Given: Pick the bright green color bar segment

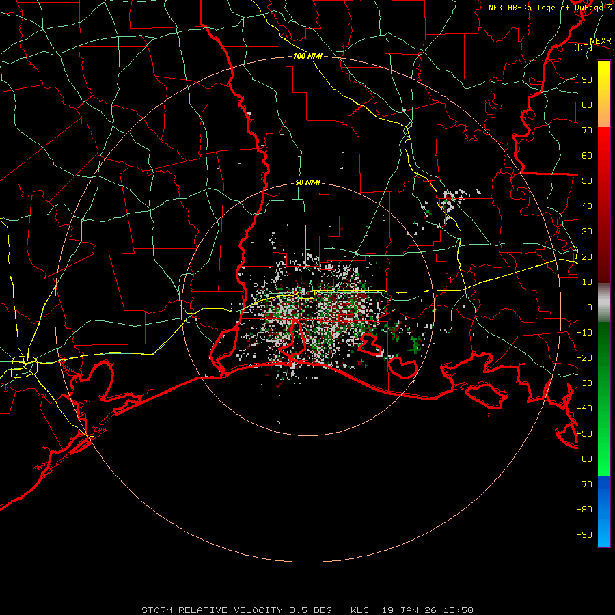Looking at the screenshot, I should pyautogui.click(x=603, y=443).
